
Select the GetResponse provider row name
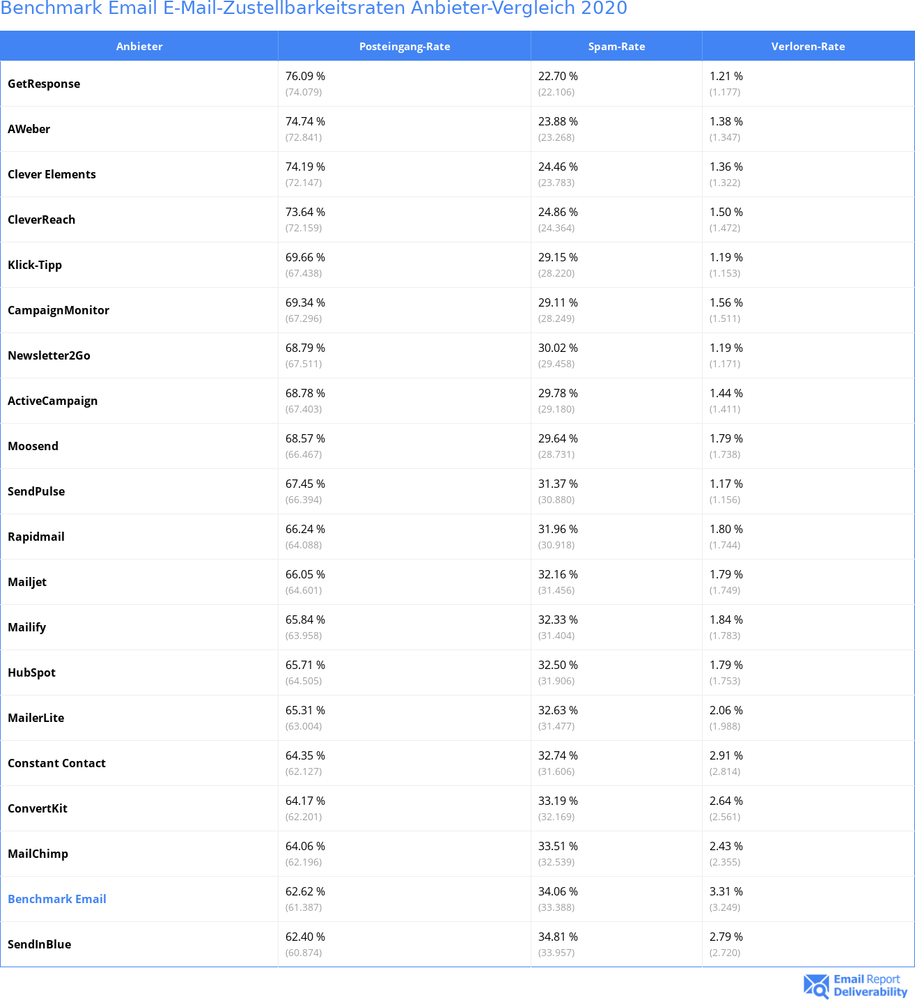click(x=44, y=84)
